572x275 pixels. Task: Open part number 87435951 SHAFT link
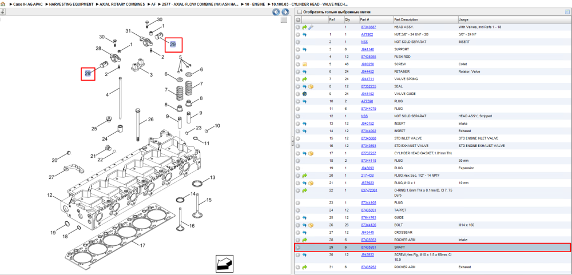368,248
